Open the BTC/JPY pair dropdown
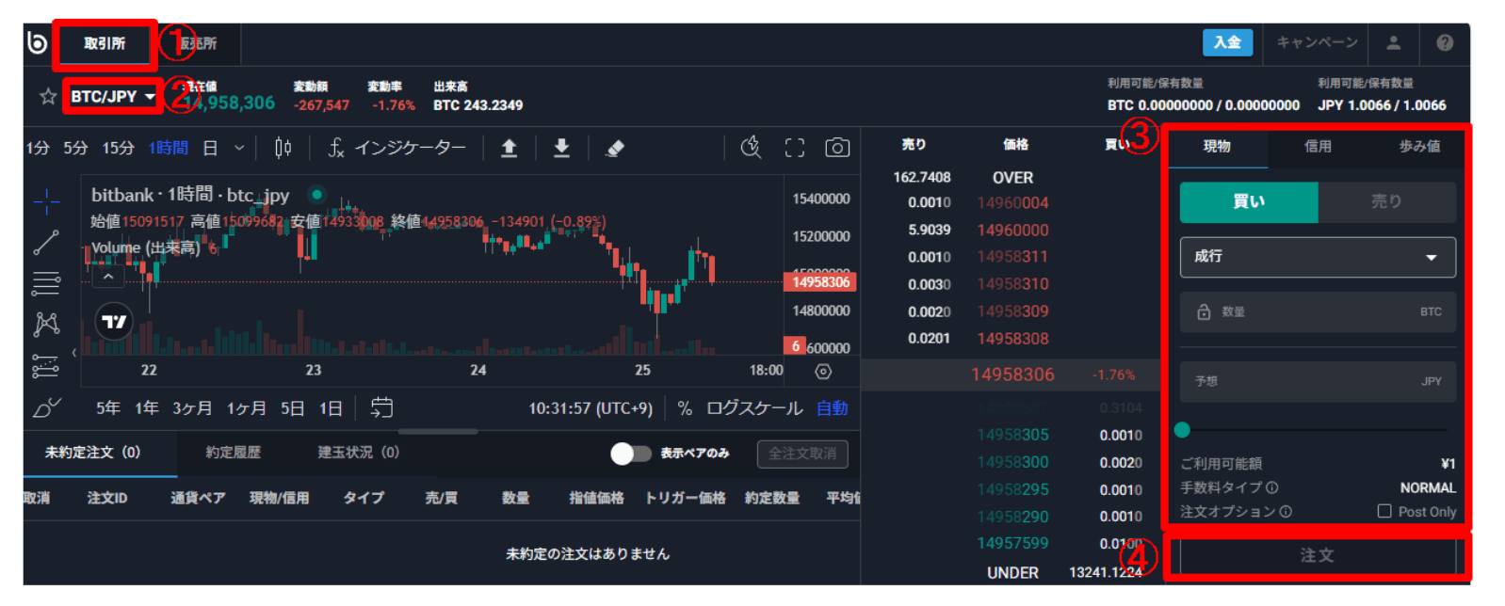 click(112, 96)
